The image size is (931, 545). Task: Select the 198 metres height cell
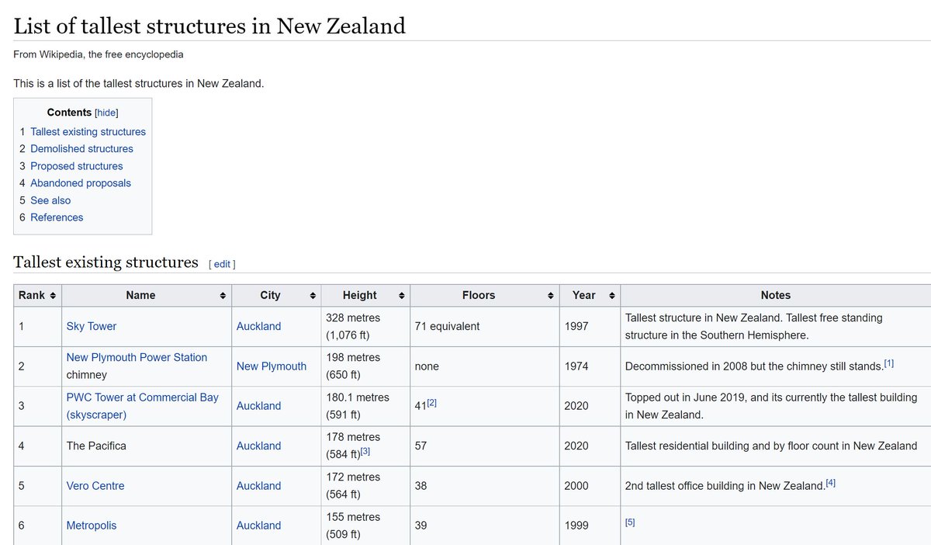pyautogui.click(x=365, y=366)
